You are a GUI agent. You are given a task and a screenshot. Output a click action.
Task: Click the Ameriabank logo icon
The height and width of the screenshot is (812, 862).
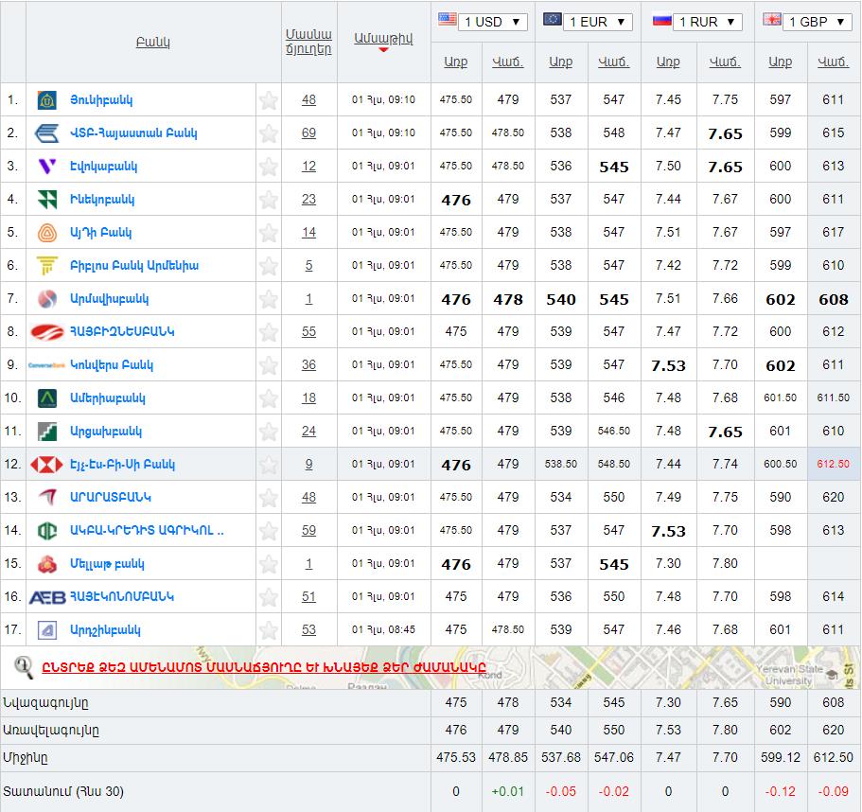(46, 398)
